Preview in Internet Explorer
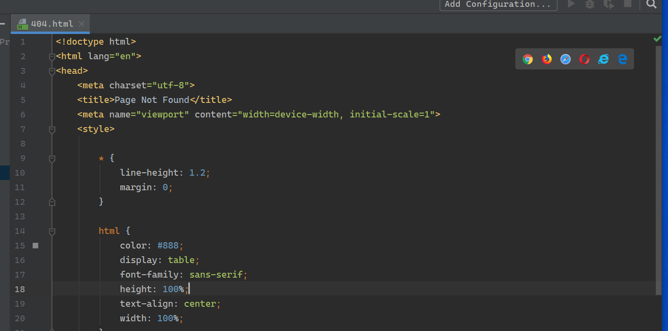Viewport: 668px width, 331px height. click(603, 59)
